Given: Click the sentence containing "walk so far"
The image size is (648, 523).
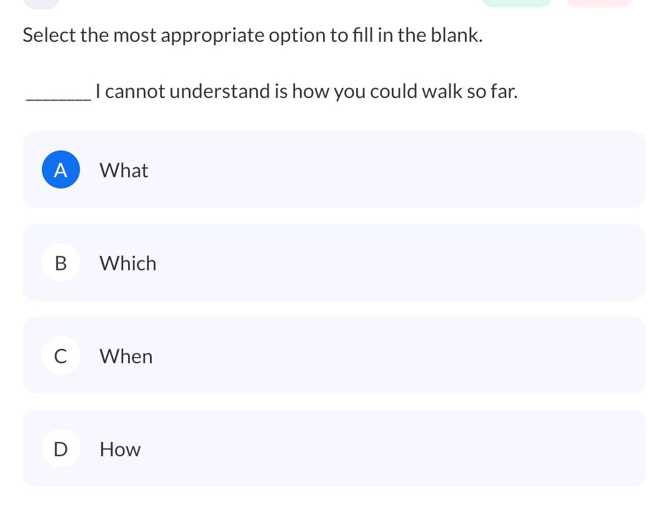Looking at the screenshot, I should [x=272, y=91].
